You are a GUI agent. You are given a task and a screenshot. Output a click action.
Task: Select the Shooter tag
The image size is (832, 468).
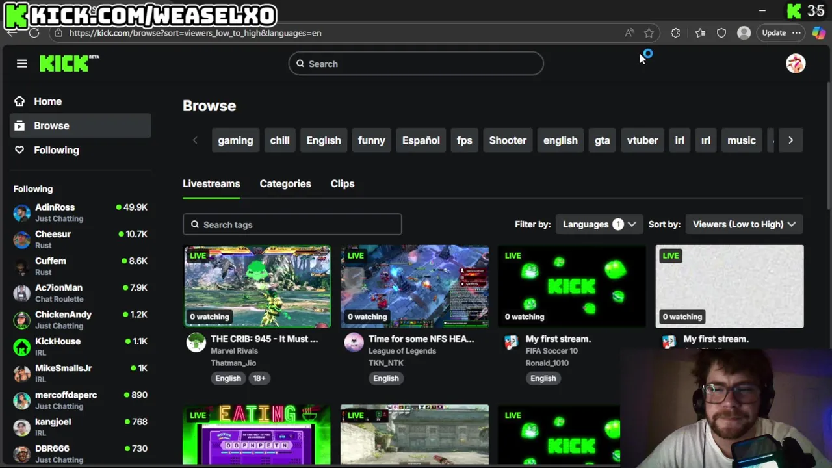point(508,140)
